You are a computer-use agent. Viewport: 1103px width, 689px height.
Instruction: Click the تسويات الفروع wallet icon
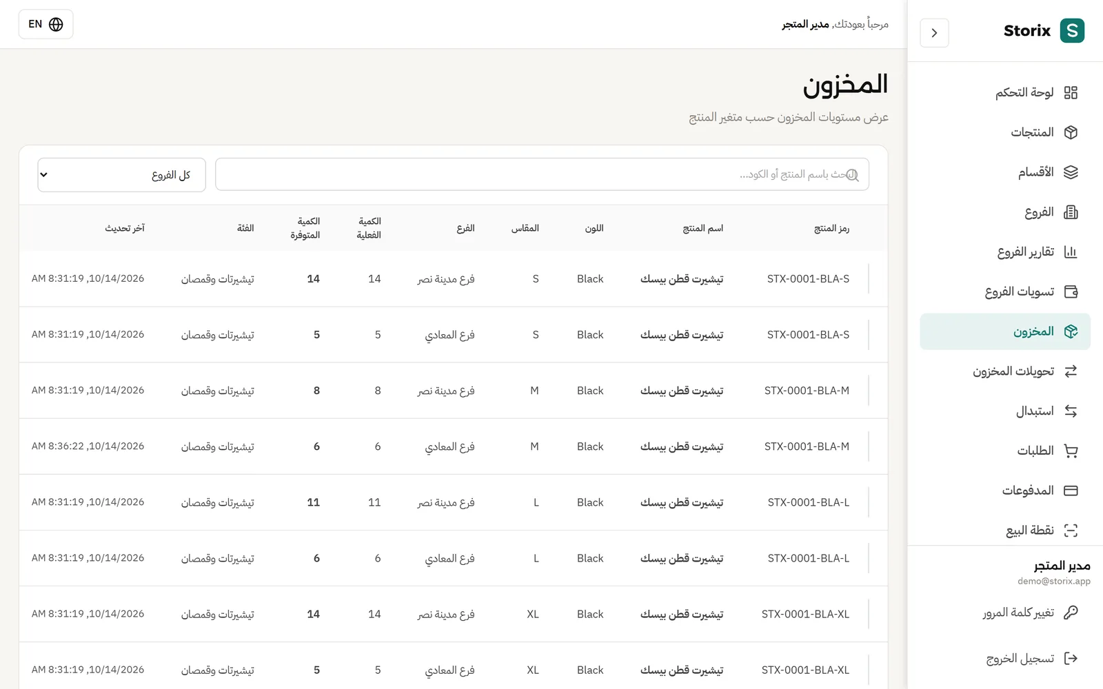coord(1071,291)
